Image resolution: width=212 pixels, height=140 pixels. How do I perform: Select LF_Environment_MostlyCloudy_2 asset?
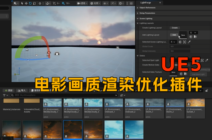(73, 109)
